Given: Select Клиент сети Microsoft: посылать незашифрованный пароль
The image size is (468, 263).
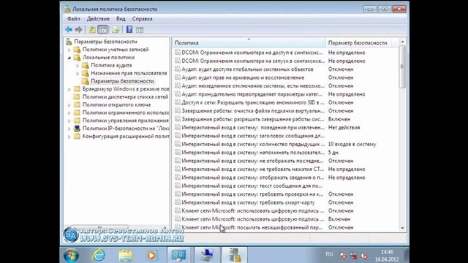Looking at the screenshot, I should tap(252, 227).
